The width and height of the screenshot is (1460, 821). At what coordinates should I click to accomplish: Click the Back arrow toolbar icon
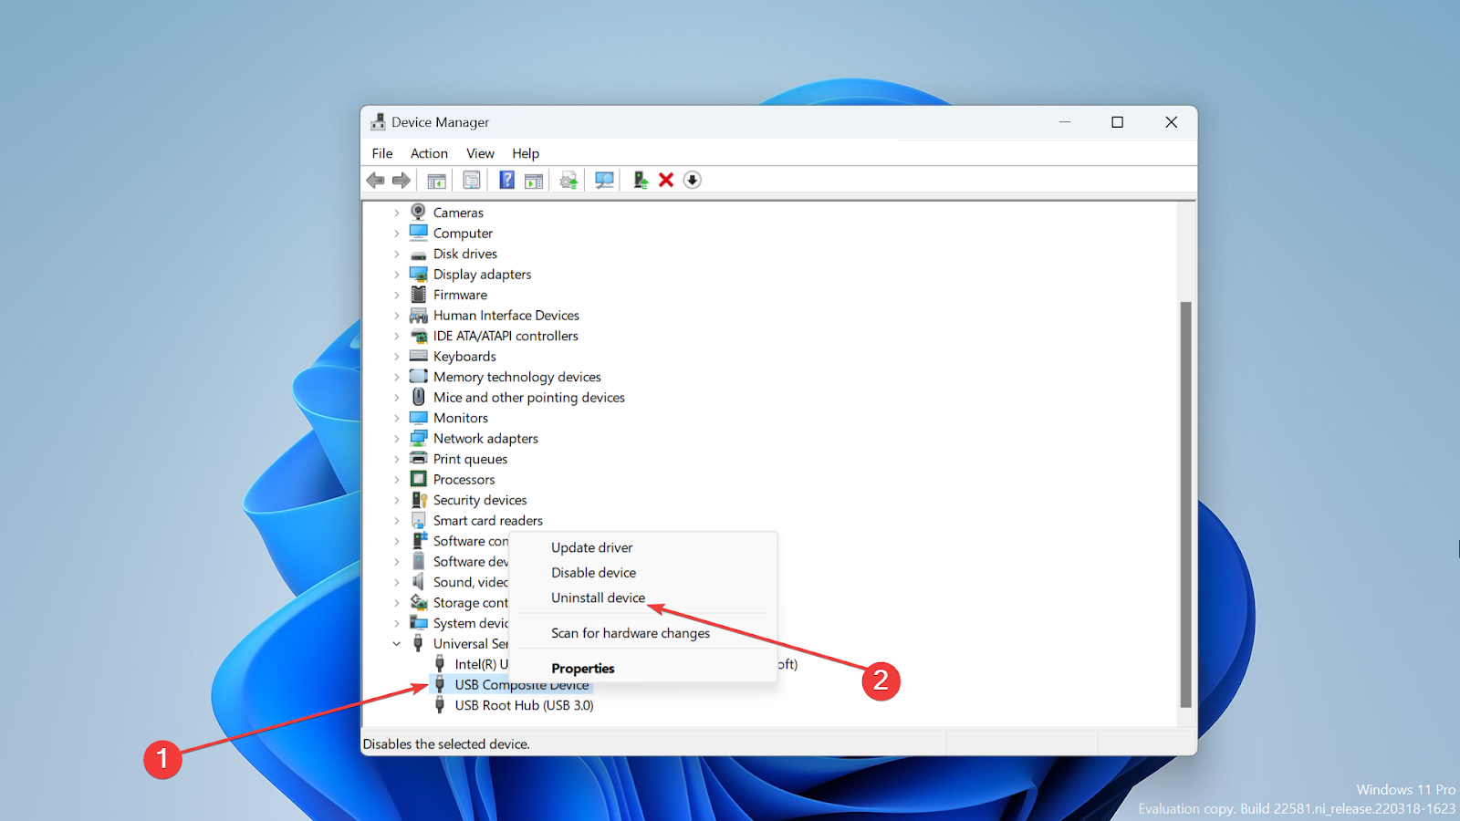[x=375, y=181]
